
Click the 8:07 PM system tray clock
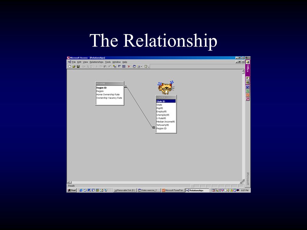[245, 190]
